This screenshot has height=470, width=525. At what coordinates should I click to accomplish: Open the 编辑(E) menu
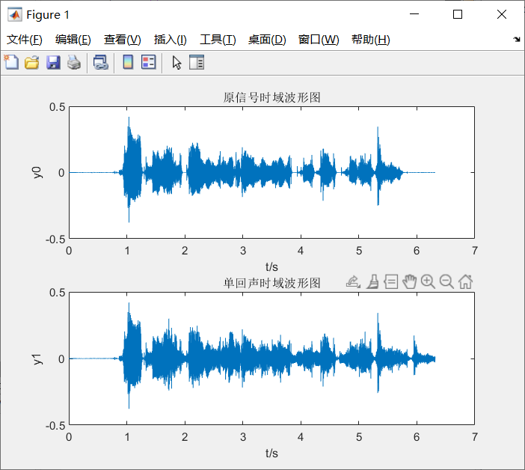(73, 40)
